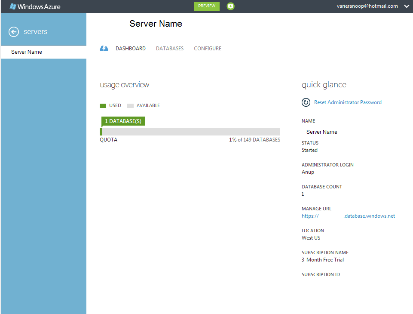Click the back arrow circle icon
Viewport: 413px width, 314px height.
point(14,32)
